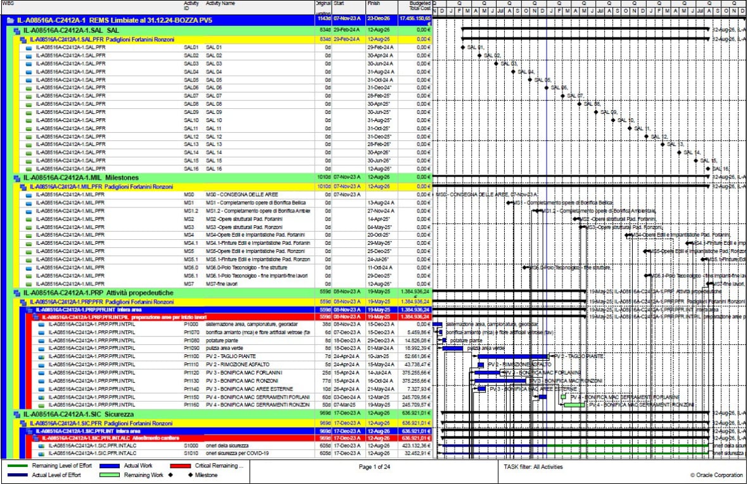
Task: Click the Milestone legend label
Action: click(x=206, y=475)
